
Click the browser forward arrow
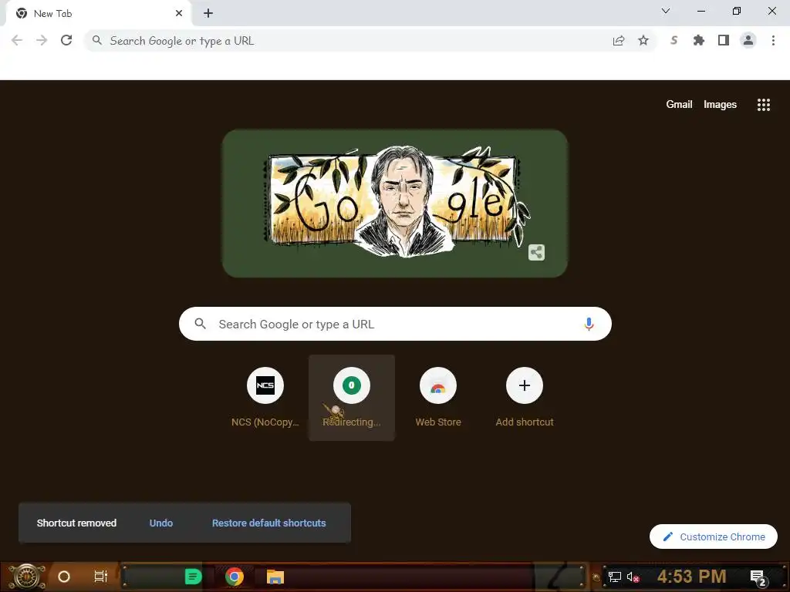(42, 40)
